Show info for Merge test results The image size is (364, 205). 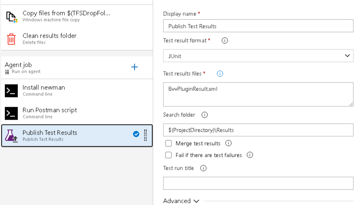pos(228,143)
